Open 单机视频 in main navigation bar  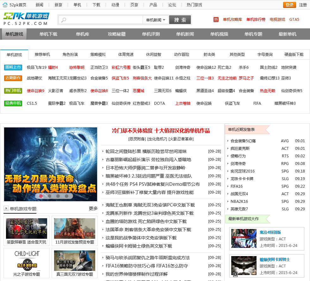[x=219, y=34]
